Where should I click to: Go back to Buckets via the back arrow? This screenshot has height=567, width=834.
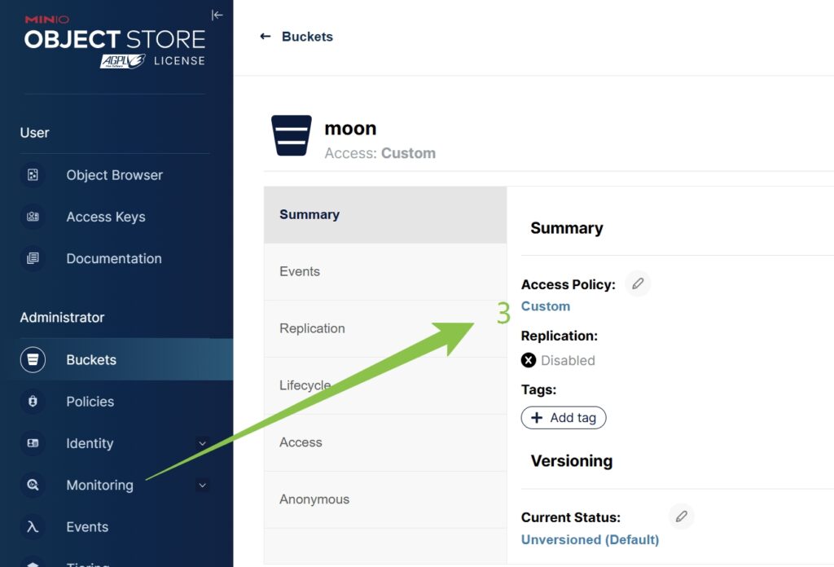click(x=265, y=37)
